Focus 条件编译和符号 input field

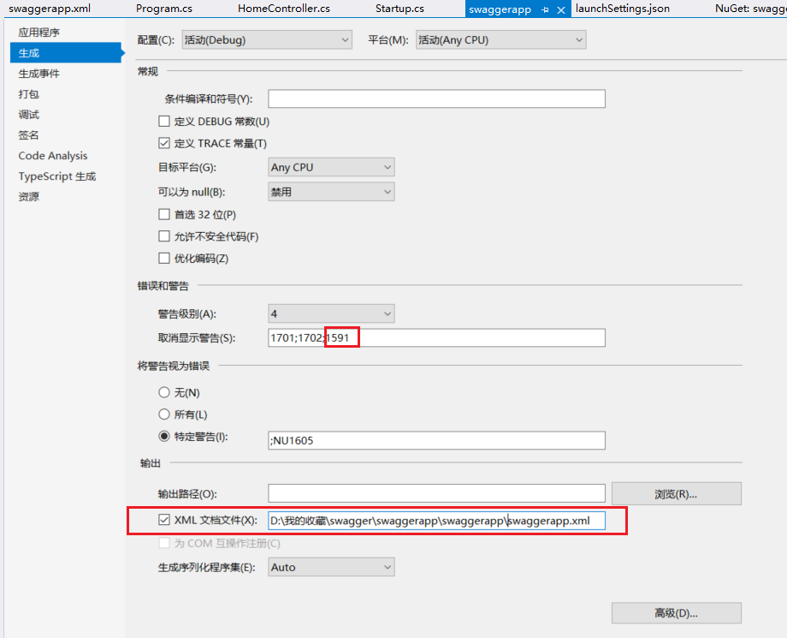436,98
